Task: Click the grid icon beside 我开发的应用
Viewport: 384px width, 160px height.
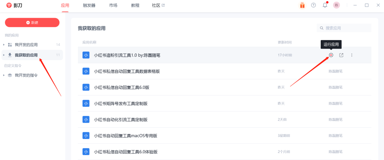Action: pos(10,44)
